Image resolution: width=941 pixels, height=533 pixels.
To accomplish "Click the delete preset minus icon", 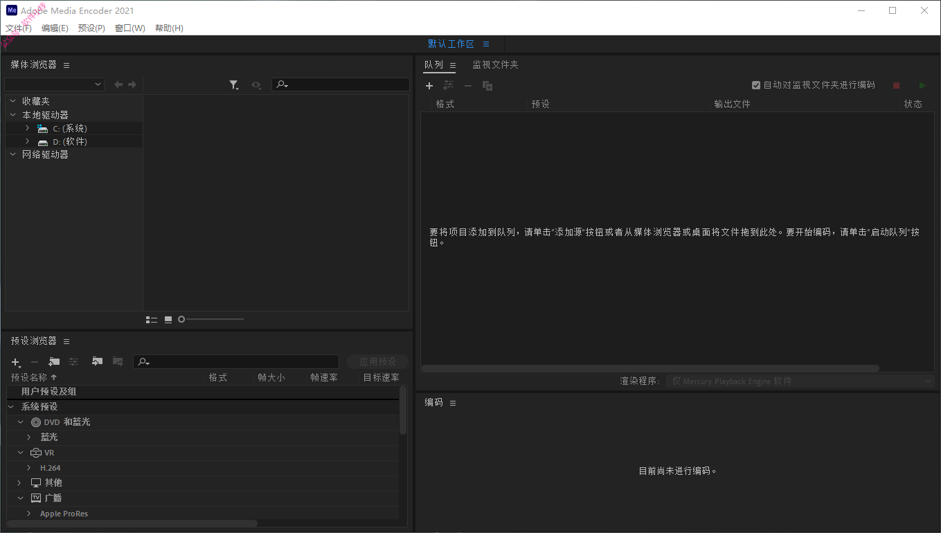I will coord(35,362).
